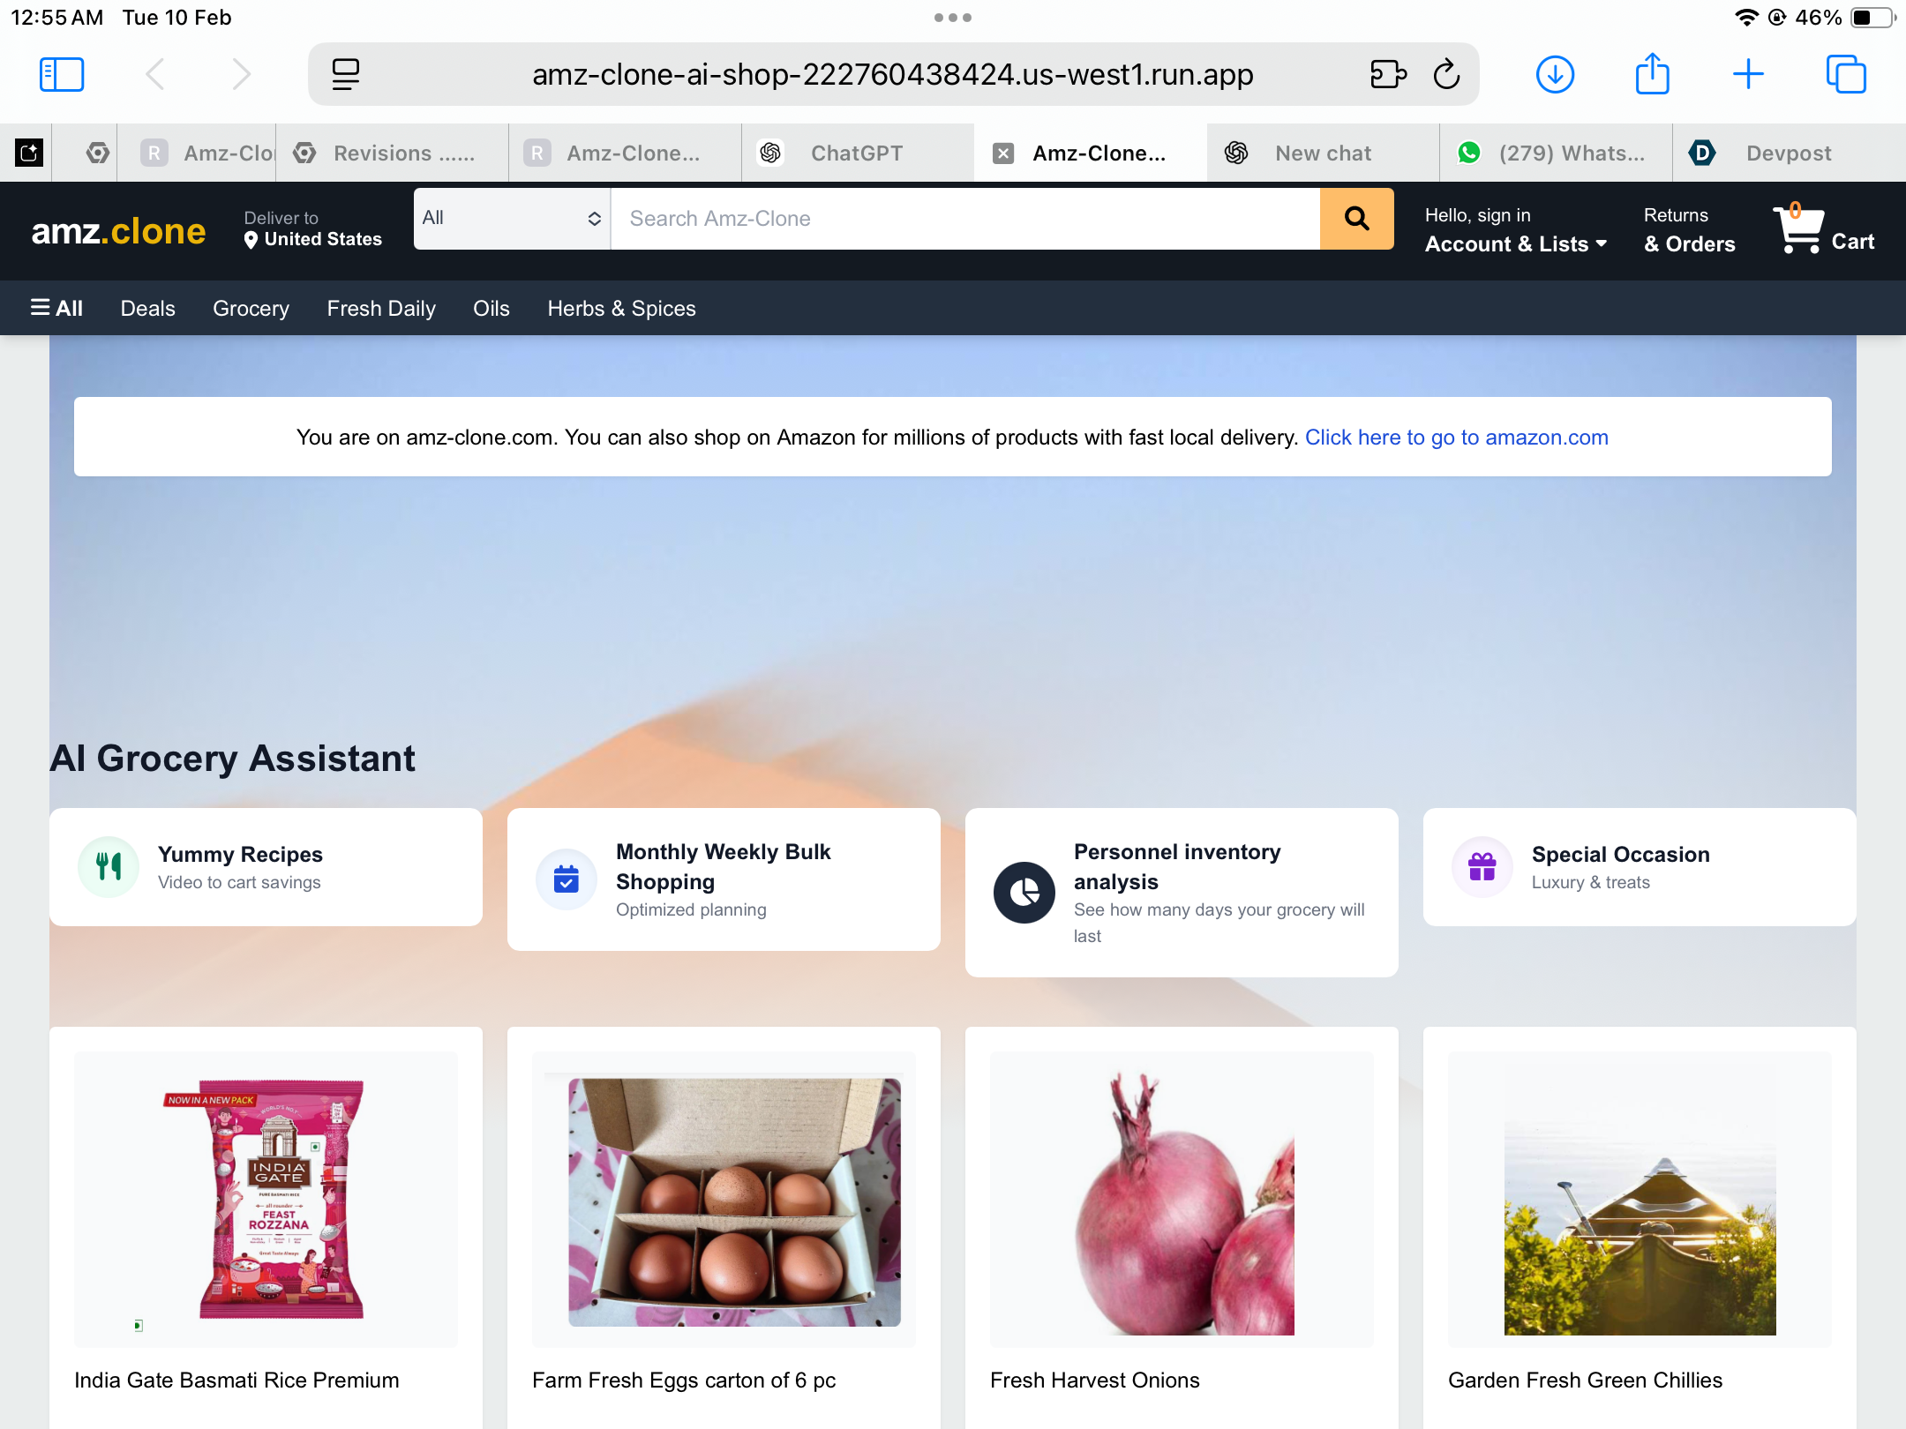Image resolution: width=1906 pixels, height=1429 pixels.
Task: Click the Search Amz-Clone input field
Action: (x=965, y=219)
